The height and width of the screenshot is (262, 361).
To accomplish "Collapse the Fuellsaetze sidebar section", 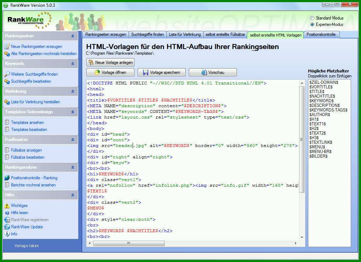I will (x=73, y=140).
